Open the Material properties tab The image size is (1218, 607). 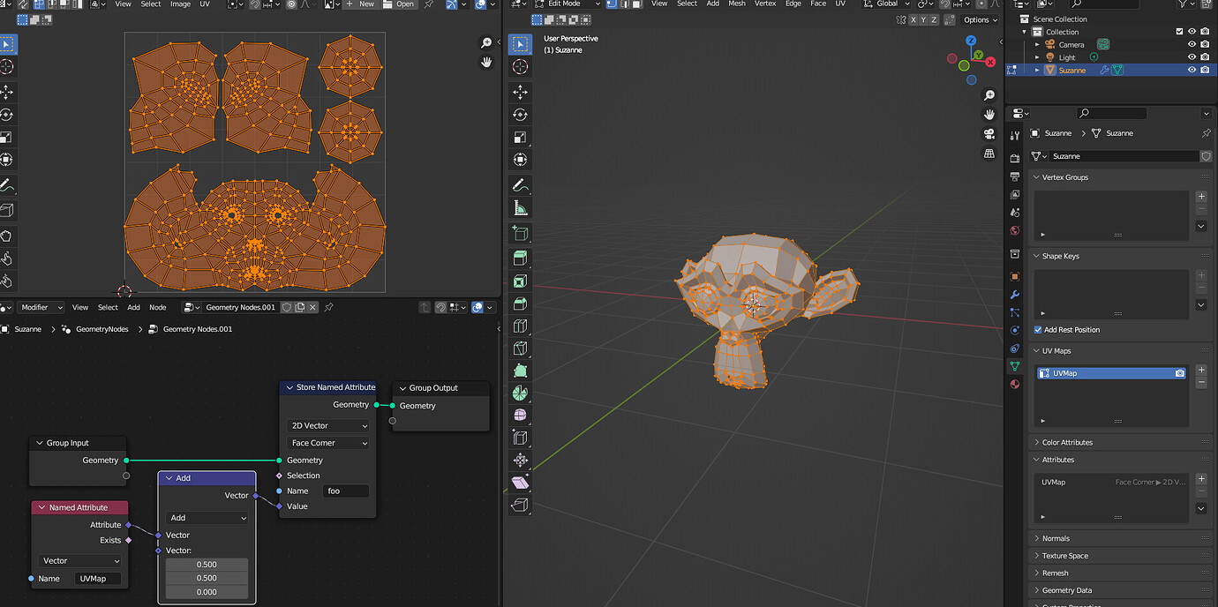tap(1015, 383)
